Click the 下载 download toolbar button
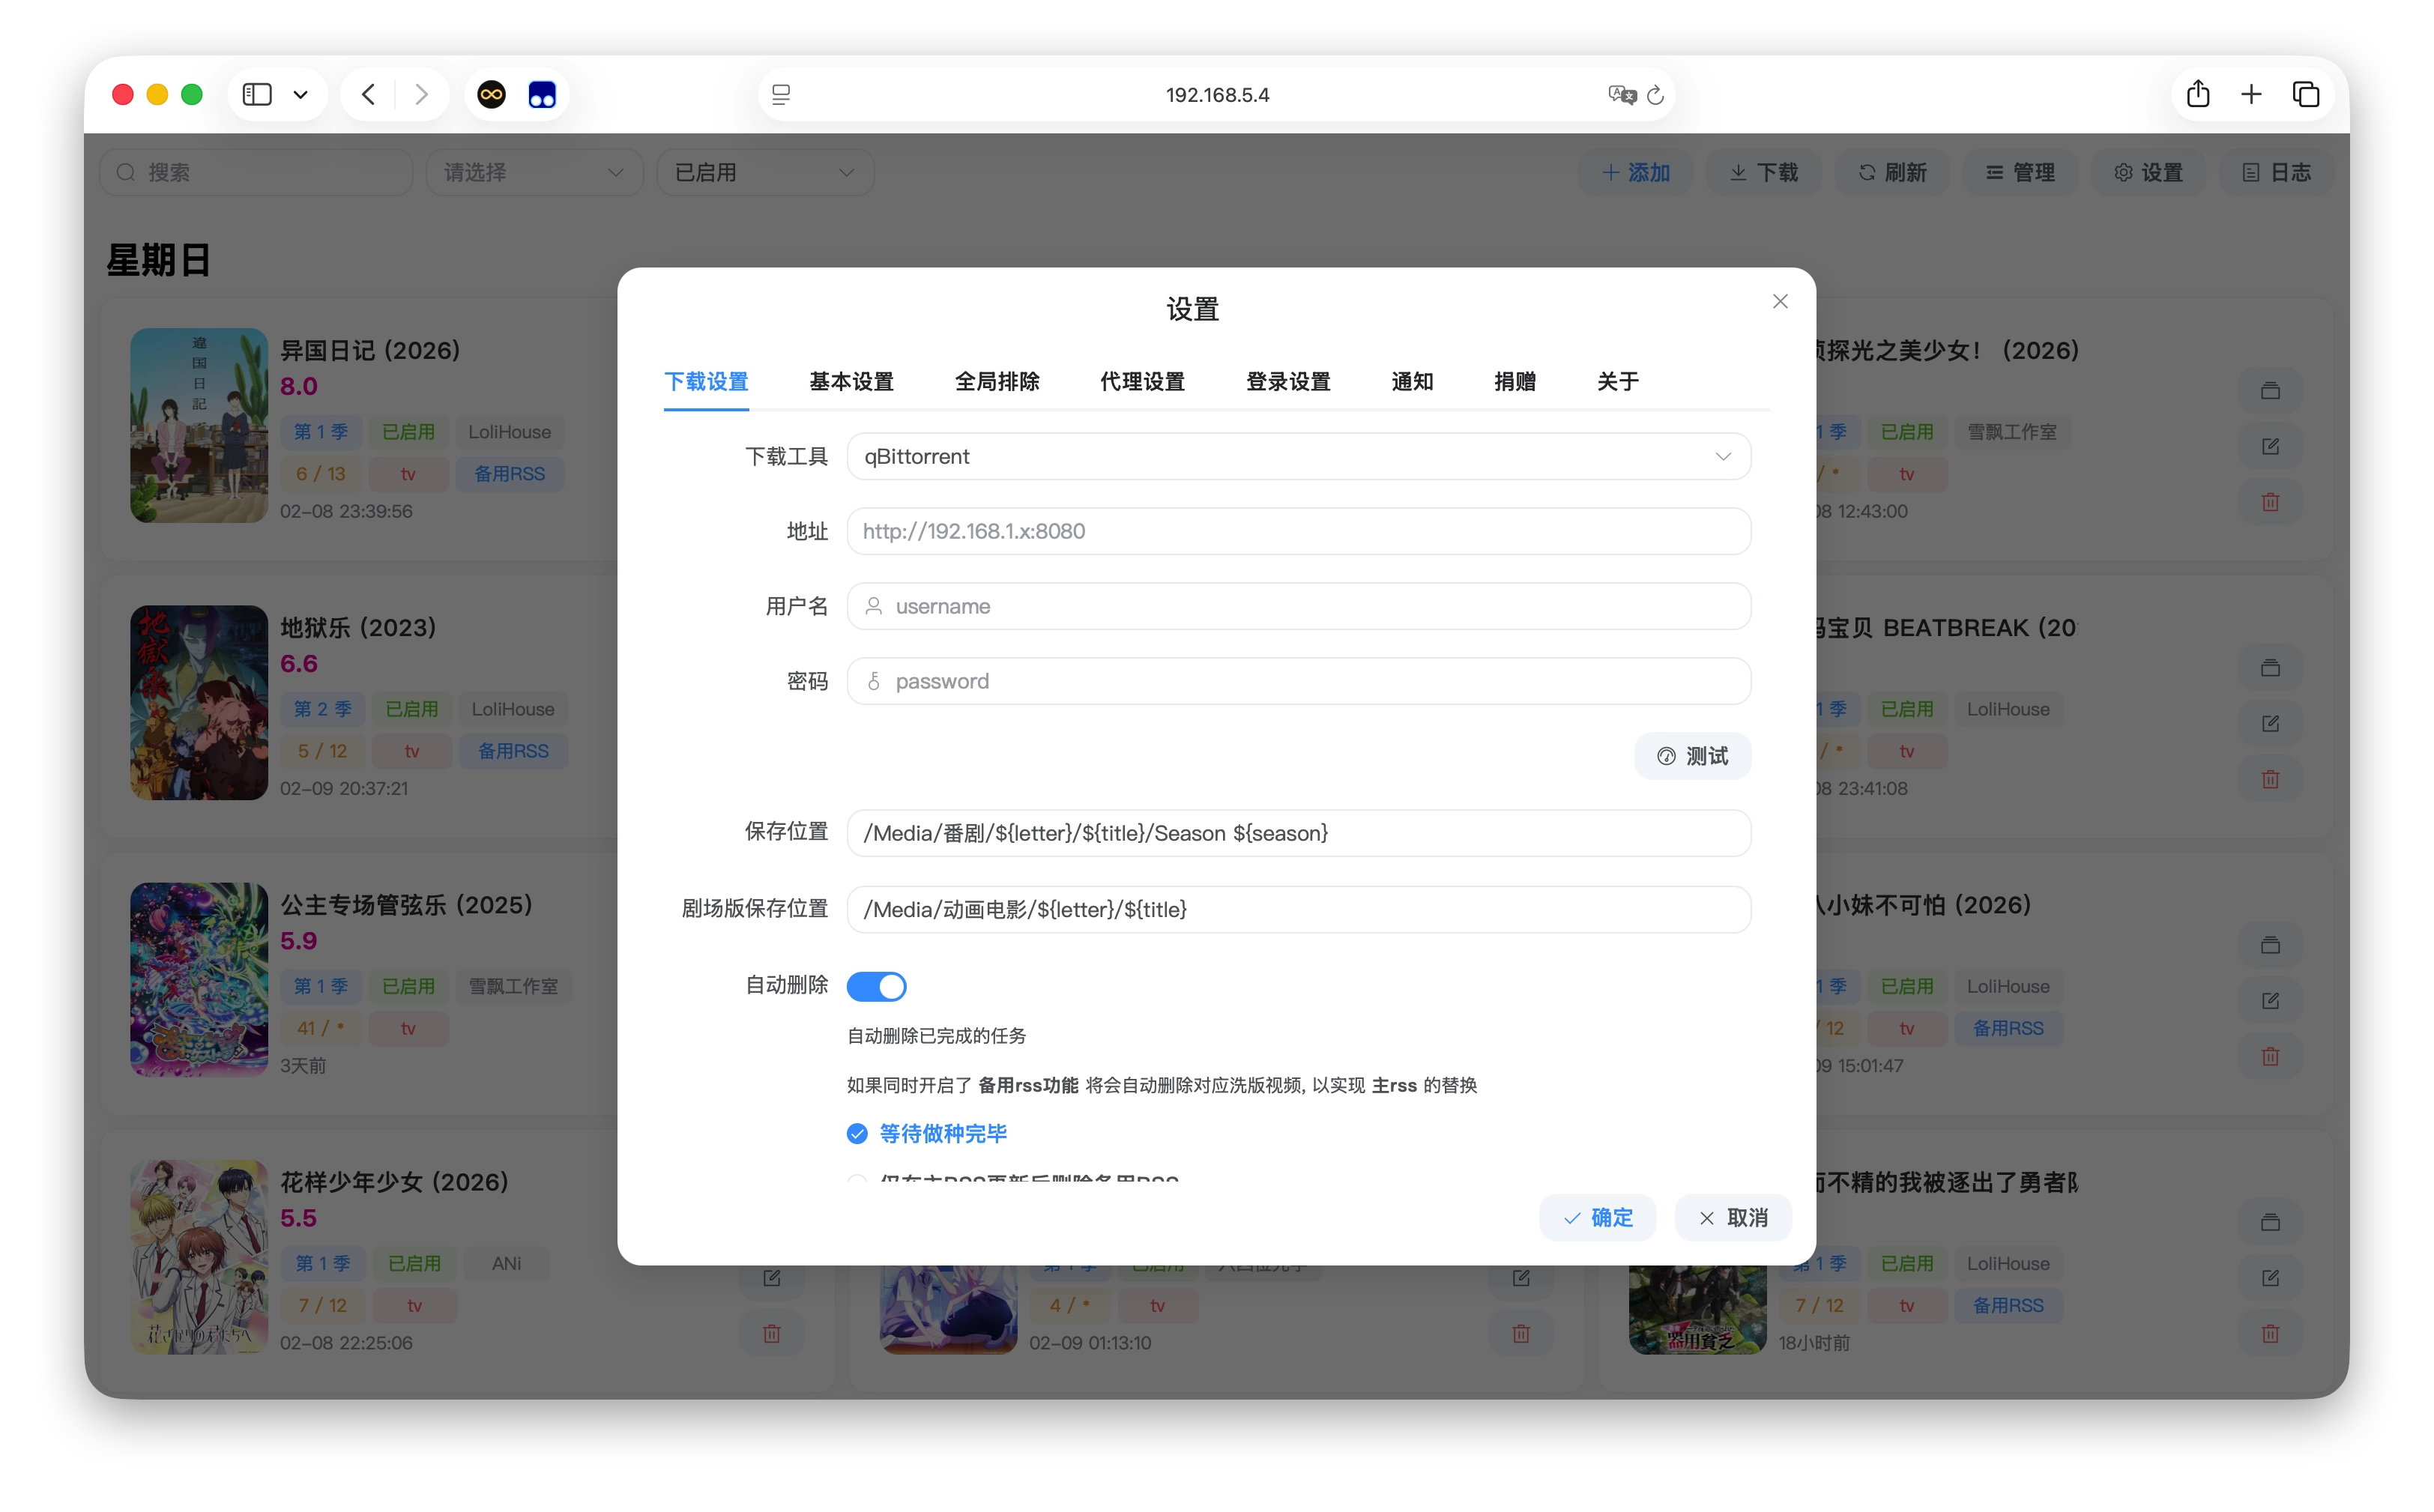Image resolution: width=2434 pixels, height=1512 pixels. pos(1763,172)
